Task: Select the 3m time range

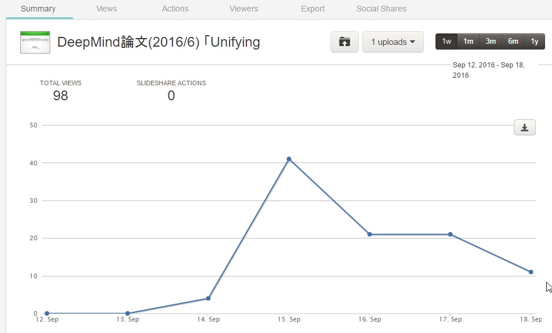Action: pos(490,41)
